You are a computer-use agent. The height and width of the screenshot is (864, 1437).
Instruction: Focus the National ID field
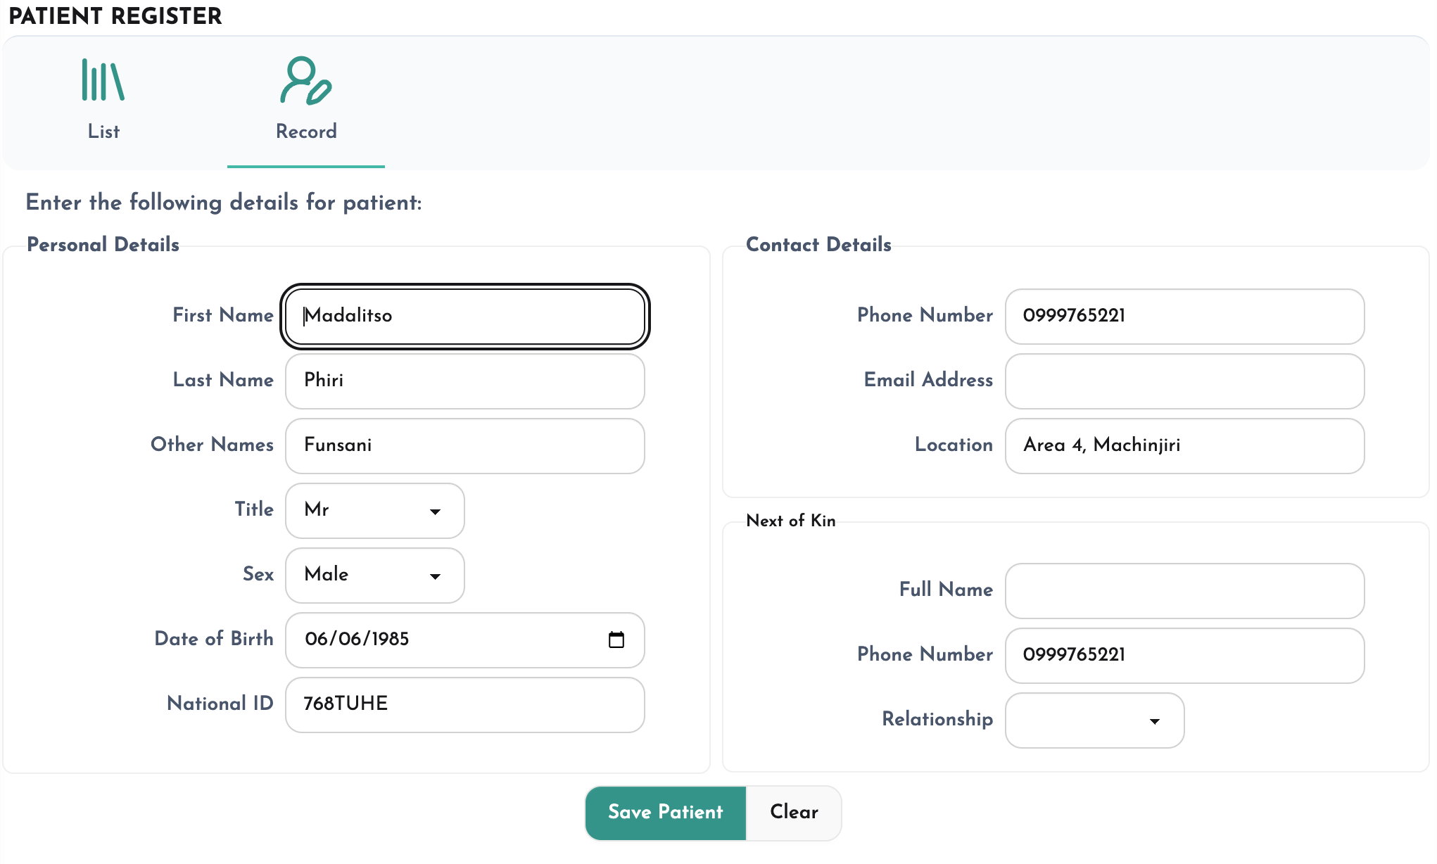[x=465, y=705]
